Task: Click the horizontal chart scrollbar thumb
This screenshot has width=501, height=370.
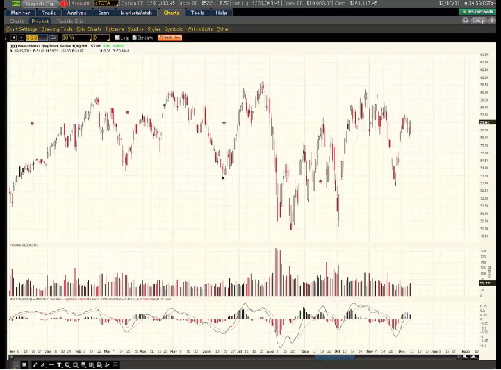Action: coord(335,357)
